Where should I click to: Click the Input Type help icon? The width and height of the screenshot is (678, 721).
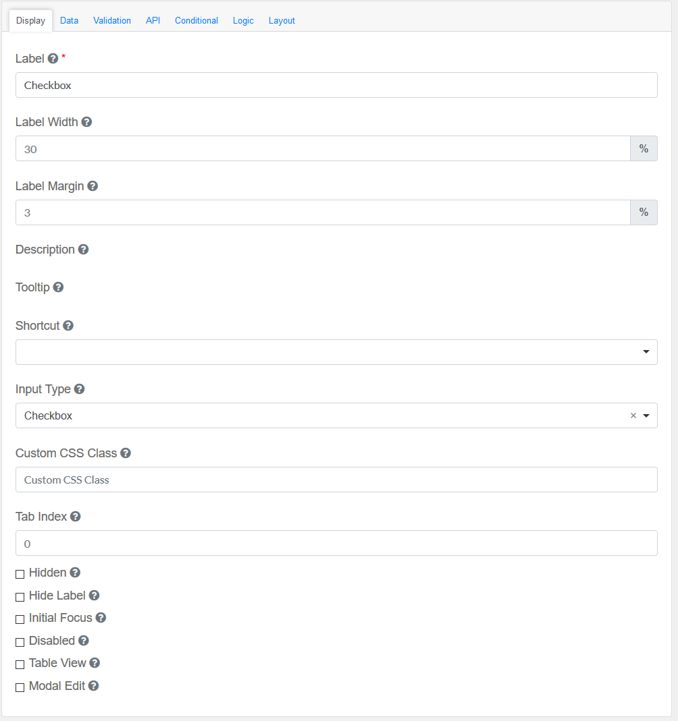pos(79,389)
